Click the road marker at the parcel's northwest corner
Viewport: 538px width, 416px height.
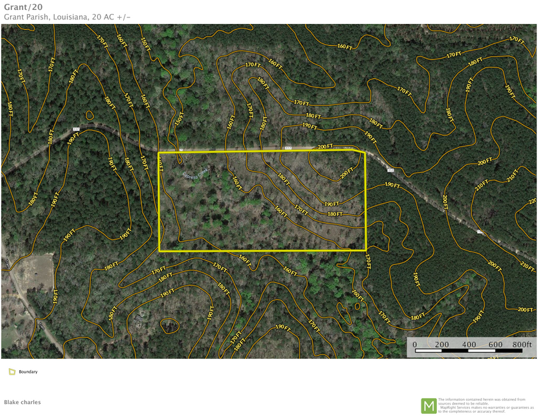[x=180, y=150]
